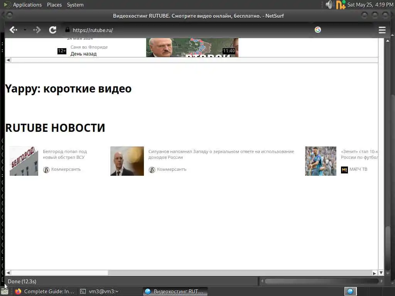This screenshot has width=395, height=296.
Task: Click the top panel Applications logo icon
Action: click(x=7, y=5)
